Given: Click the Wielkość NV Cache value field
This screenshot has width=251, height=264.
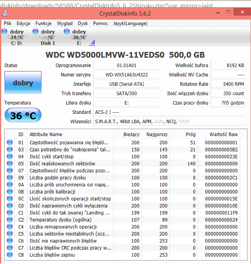Looking at the screenshot, I should pos(228,74).
